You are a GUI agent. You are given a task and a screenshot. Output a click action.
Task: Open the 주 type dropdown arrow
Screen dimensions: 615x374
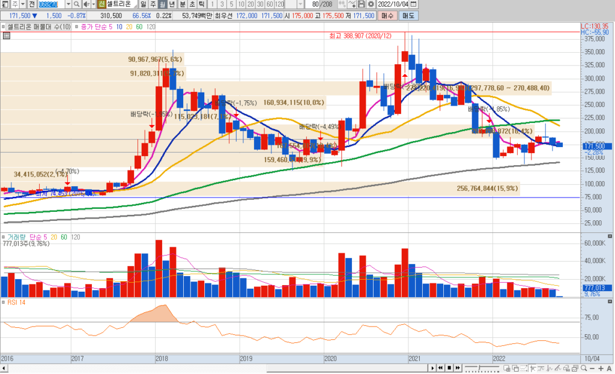click(23, 4)
